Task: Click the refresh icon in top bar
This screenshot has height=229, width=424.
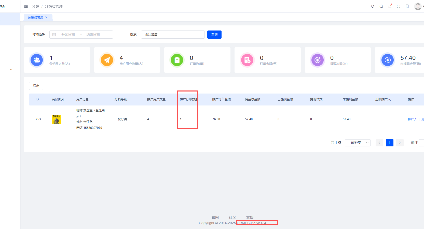Action: pos(373,6)
